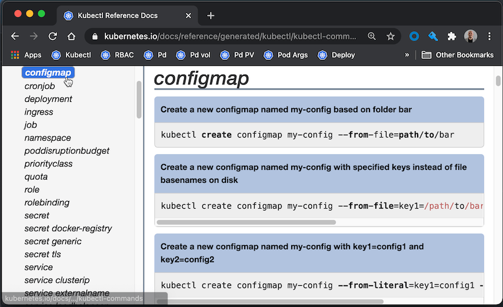The width and height of the screenshot is (503, 307).
Task: Click the blue circle extension icon
Action: click(x=414, y=36)
